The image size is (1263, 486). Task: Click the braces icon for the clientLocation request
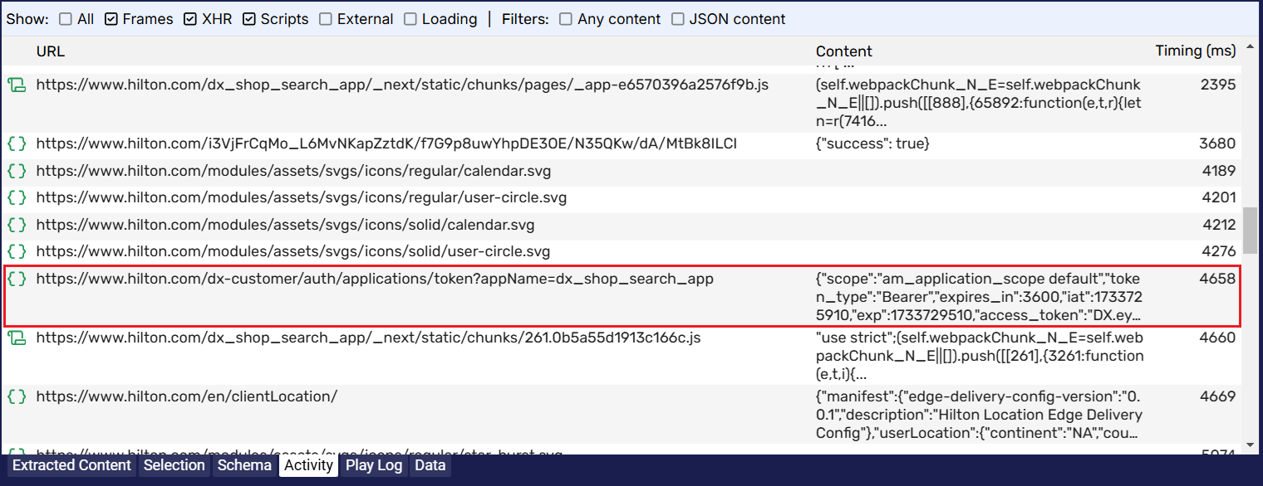[17, 396]
